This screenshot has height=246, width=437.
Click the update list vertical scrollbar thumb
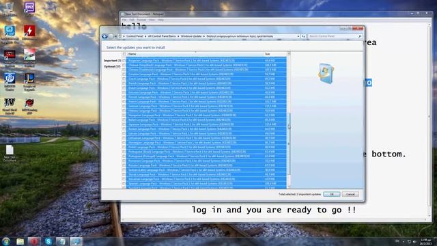tap(289, 143)
